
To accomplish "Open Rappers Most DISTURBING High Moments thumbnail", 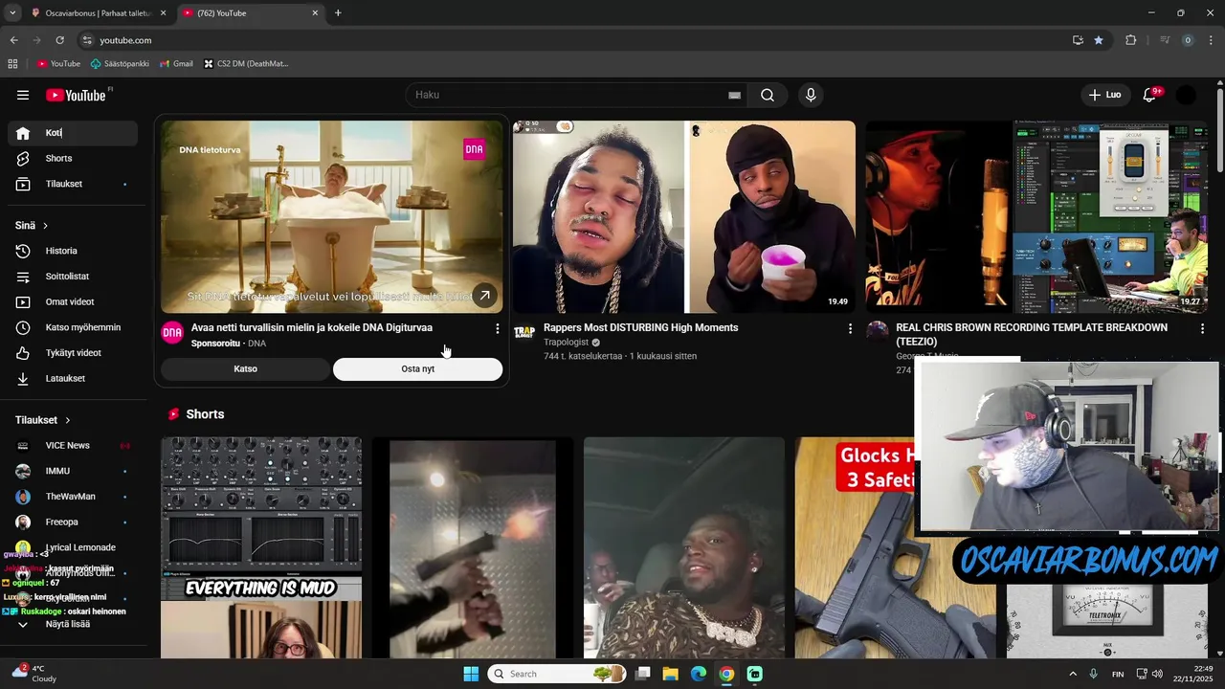I will pos(683,216).
